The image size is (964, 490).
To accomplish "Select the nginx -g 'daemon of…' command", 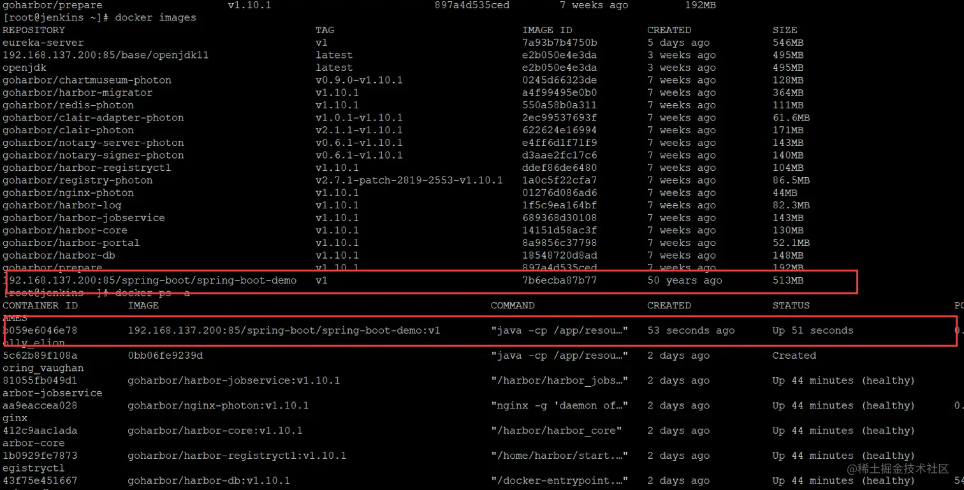I will point(560,406).
